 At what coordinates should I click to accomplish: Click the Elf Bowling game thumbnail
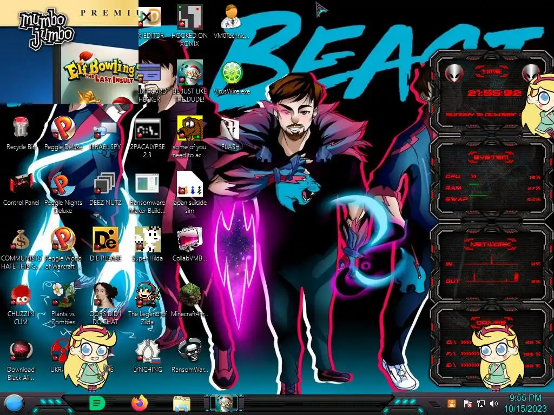100,73
